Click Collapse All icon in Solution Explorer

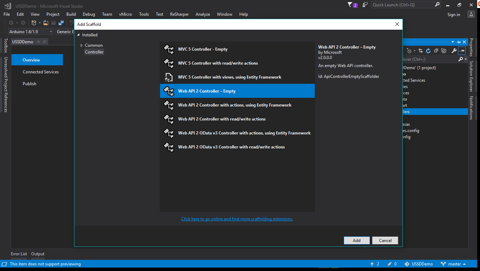[x=436, y=51]
